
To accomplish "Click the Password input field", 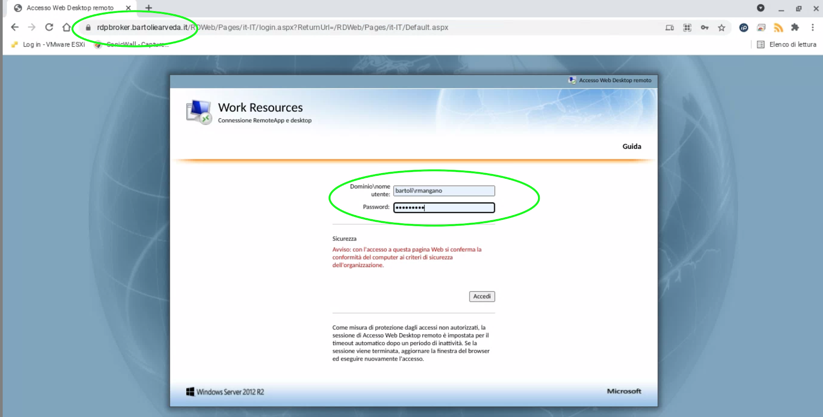I will pos(444,207).
